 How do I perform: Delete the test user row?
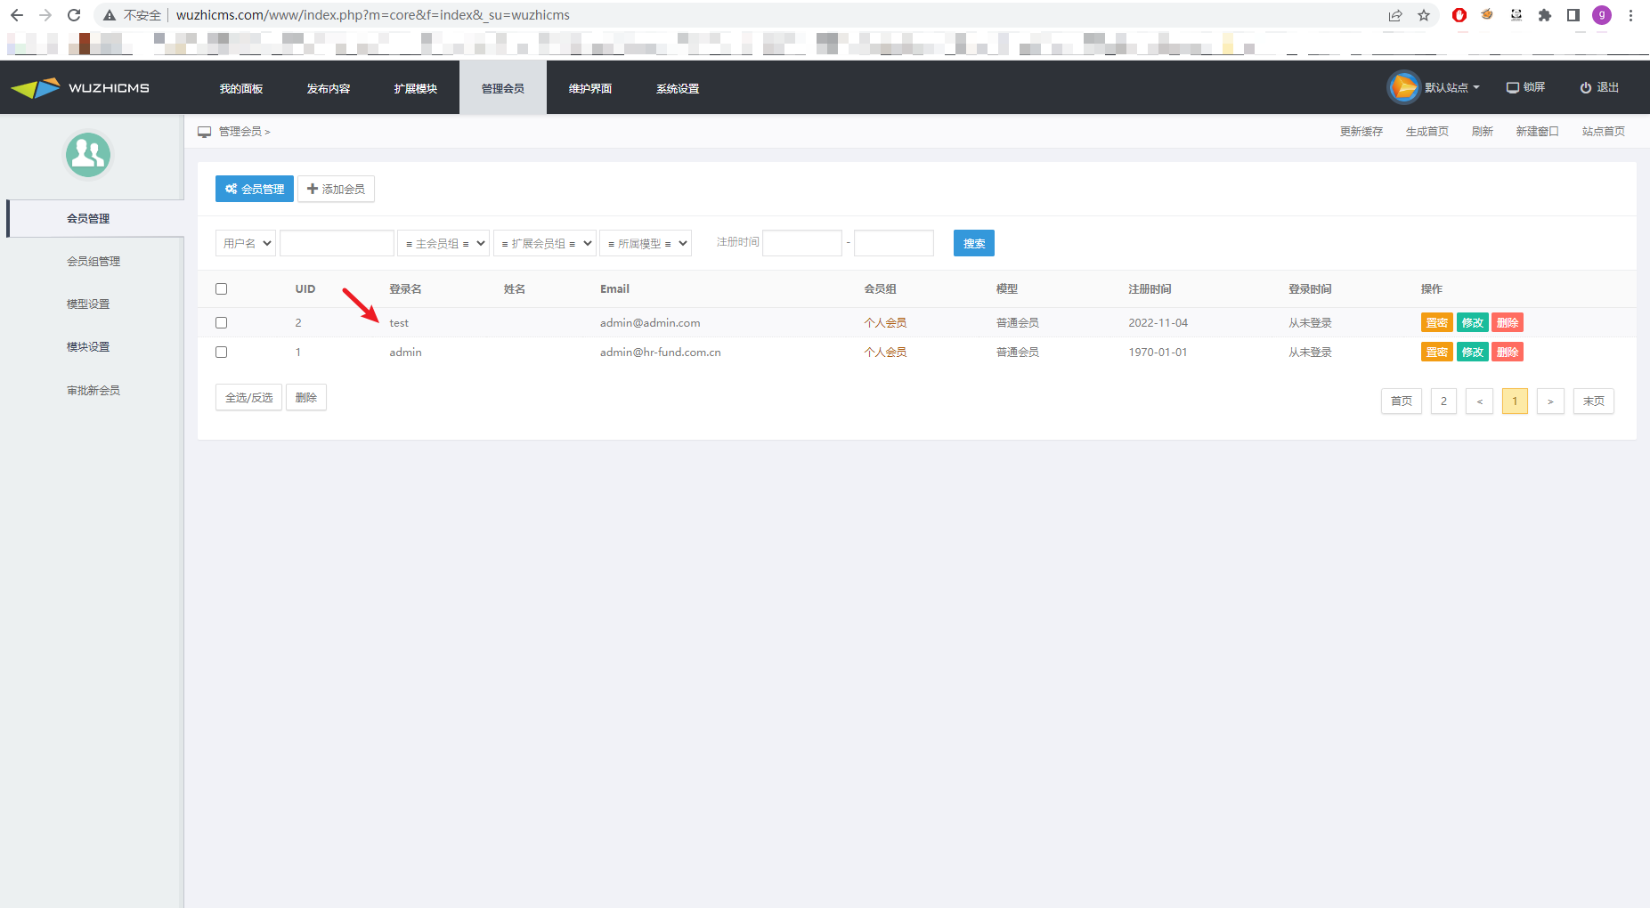click(1508, 322)
